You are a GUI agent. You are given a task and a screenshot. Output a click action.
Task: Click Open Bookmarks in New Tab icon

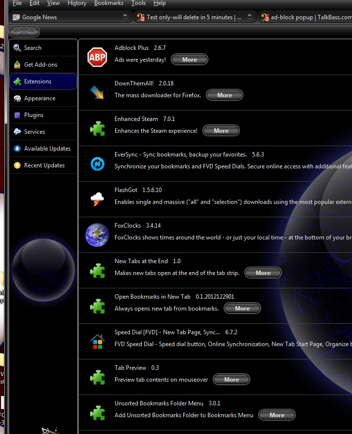97,306
